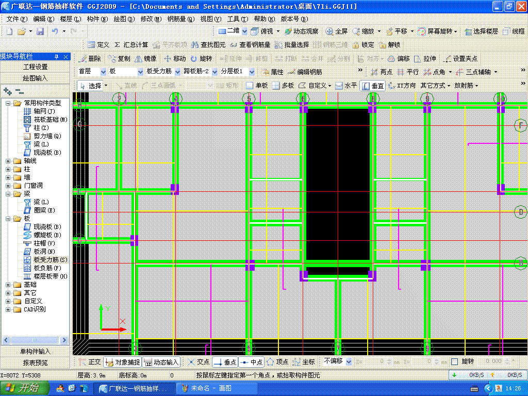The image size is (528, 396).
Task: Click 两点 two-point axis tool
Action: (382, 72)
